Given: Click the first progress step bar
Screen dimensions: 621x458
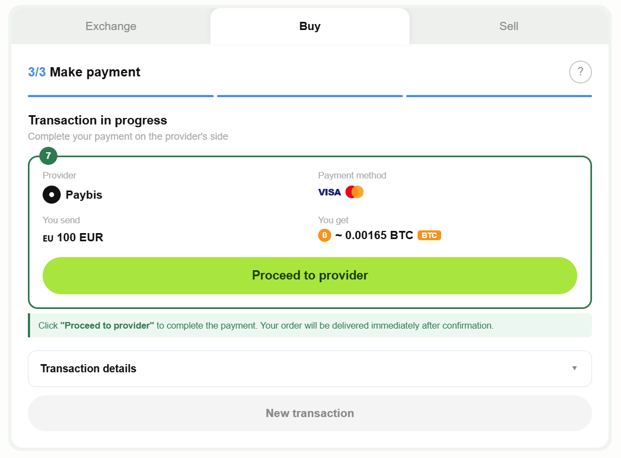Looking at the screenshot, I should click(x=121, y=96).
